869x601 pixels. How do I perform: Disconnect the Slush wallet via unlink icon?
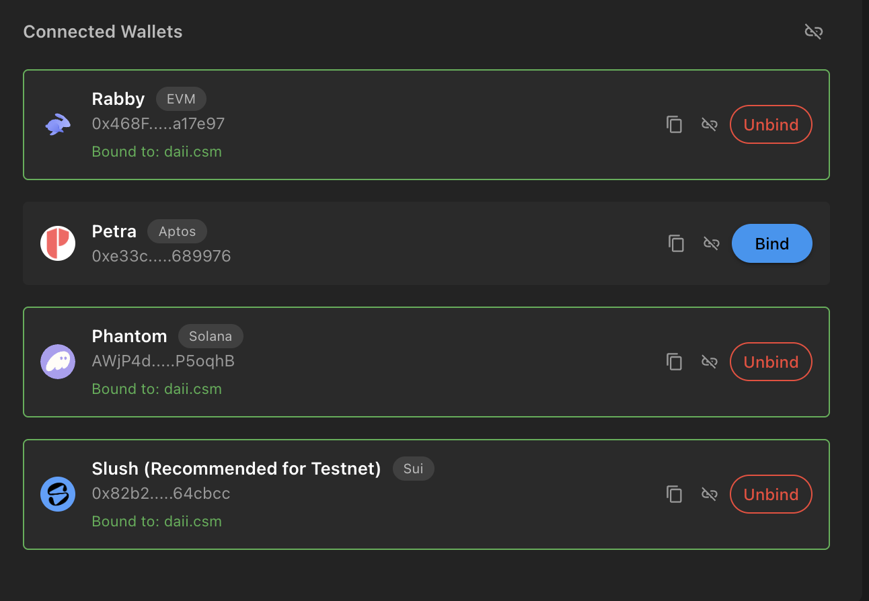(x=710, y=494)
